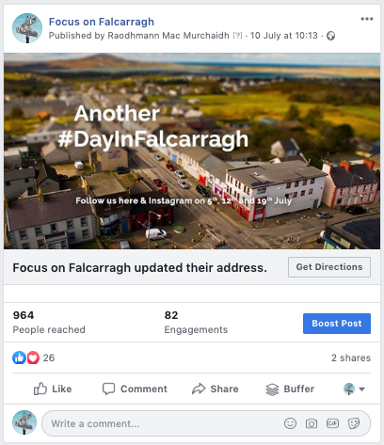The height and width of the screenshot is (445, 384).
Task: Send the post to Buffer
Action: pyautogui.click(x=290, y=389)
